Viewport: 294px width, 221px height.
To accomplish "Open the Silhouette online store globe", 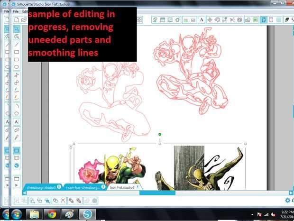I will pyautogui.click(x=17, y=166).
